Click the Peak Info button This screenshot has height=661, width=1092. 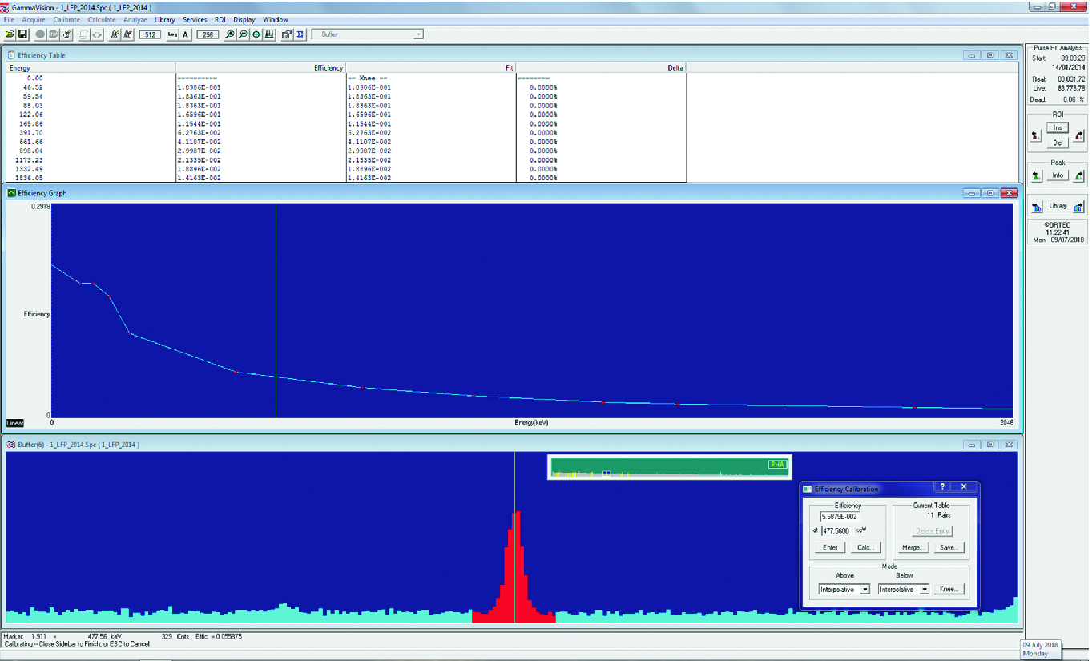pyautogui.click(x=1058, y=175)
